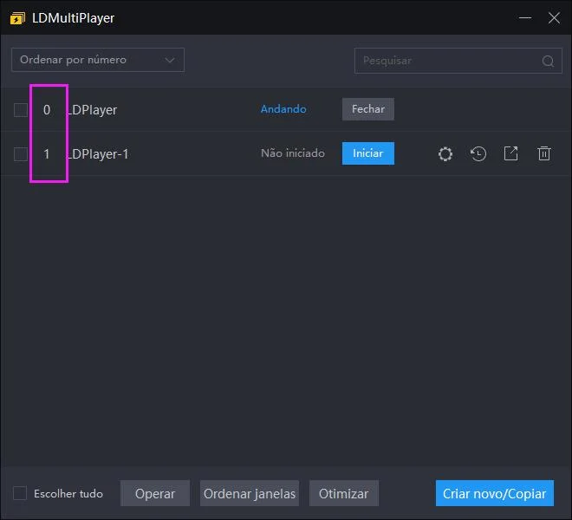Open settings gear for LDPlayer-1
Screen dimensions: 572x520
(x=445, y=153)
